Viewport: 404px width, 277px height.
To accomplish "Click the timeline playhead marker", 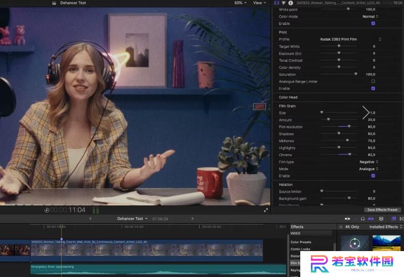I will coord(62,239).
